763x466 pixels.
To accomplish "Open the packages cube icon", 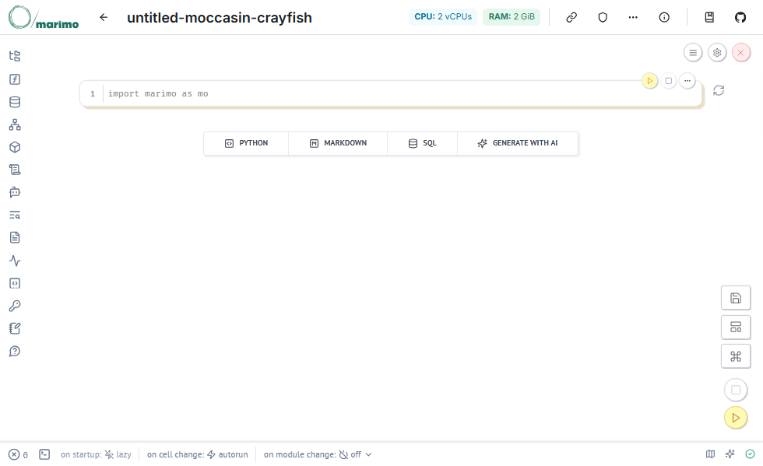I will click(15, 147).
